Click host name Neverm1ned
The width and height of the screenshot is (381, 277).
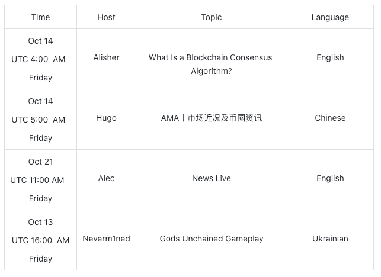coord(106,239)
